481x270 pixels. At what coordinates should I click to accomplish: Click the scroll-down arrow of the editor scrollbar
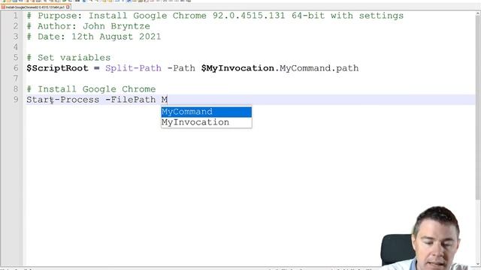478,264
